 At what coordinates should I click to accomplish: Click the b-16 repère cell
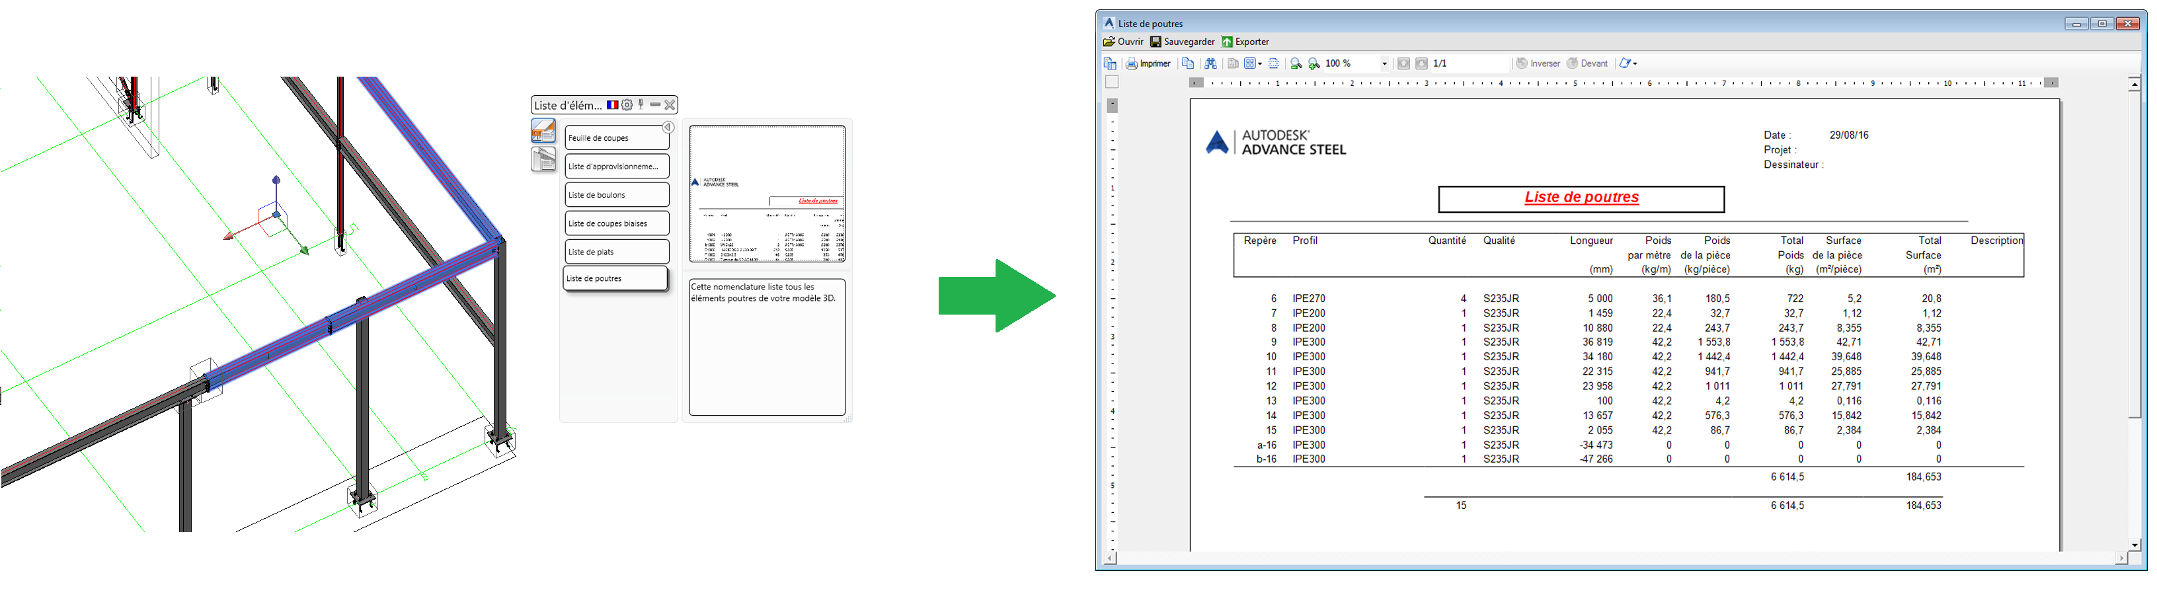coord(1267,460)
